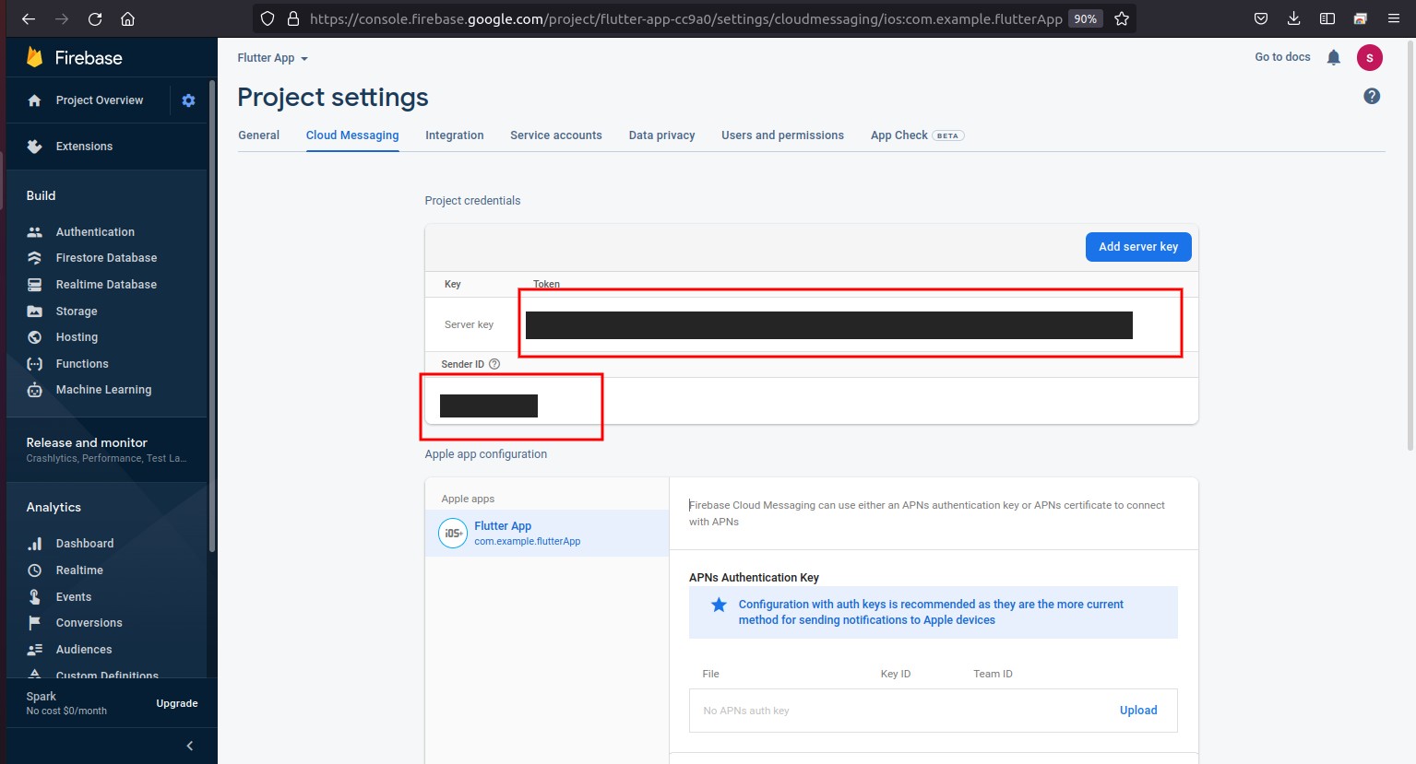Screen dimensions: 1416x764
Task: Open the Go to docs link
Action: [x=1282, y=57]
